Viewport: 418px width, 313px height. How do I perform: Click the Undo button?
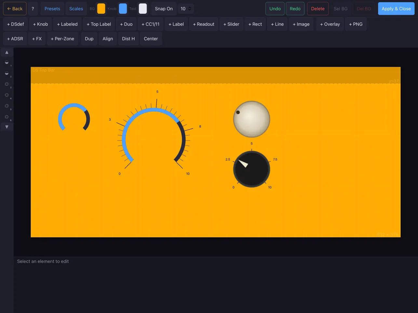coord(275,9)
